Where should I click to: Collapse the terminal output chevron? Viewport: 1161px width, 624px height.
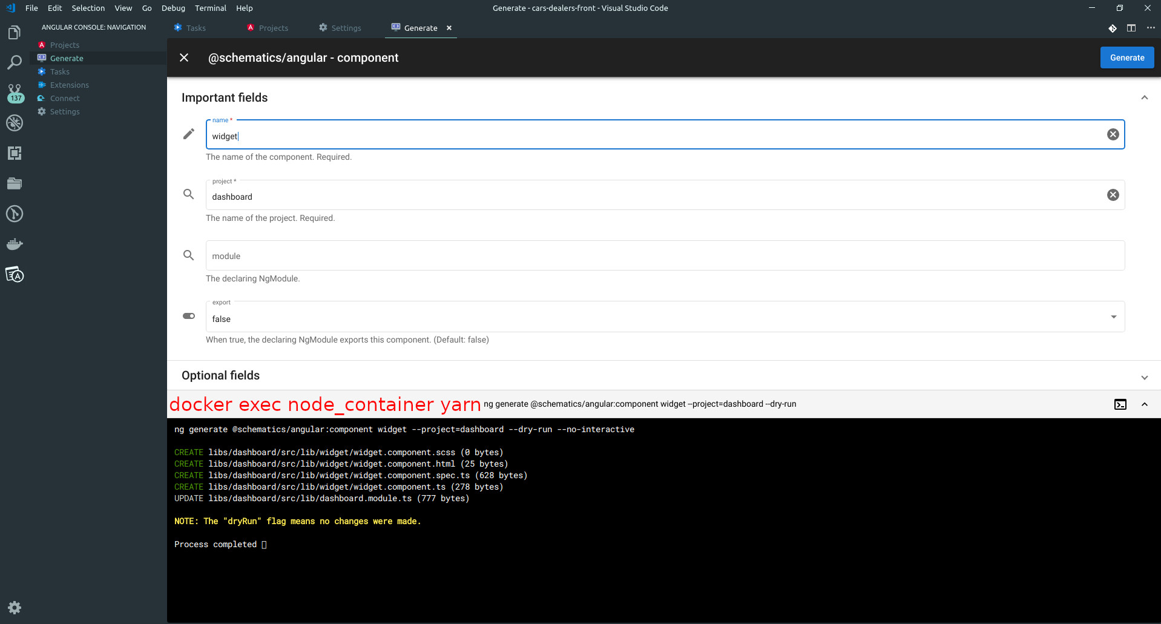point(1144,404)
